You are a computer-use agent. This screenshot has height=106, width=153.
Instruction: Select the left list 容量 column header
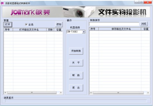click(x=58, y=30)
